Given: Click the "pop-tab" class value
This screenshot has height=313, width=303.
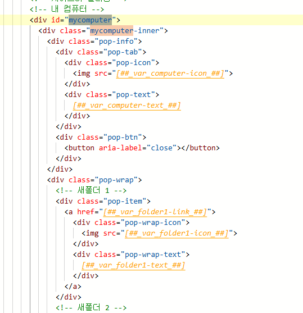Looking at the screenshot, I should click(123, 52).
